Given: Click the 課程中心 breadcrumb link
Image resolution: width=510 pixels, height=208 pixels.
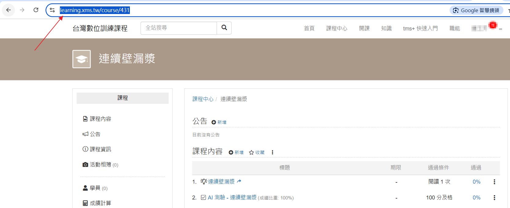Looking at the screenshot, I should pos(203,99).
